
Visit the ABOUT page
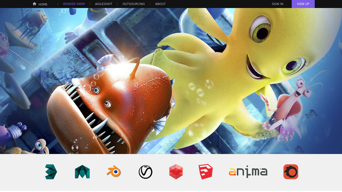[x=160, y=4]
